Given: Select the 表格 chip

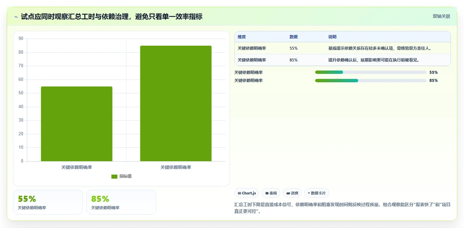Looking at the screenshot, I should point(271,193).
